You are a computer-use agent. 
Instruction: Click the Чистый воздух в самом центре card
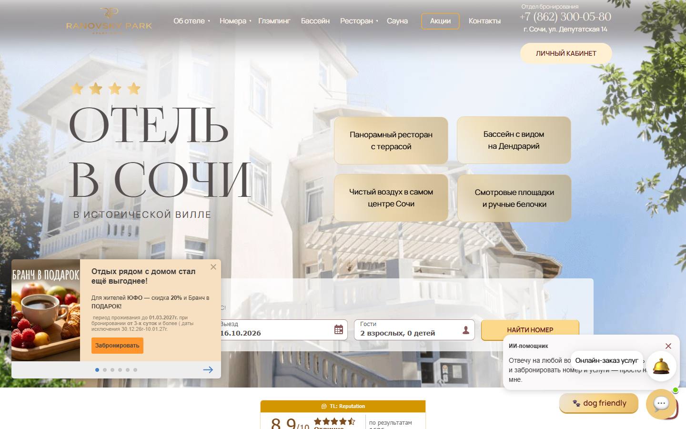point(391,198)
